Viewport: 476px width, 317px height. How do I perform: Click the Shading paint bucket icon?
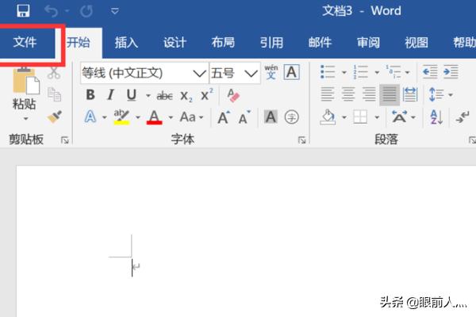pyautogui.click(x=328, y=117)
